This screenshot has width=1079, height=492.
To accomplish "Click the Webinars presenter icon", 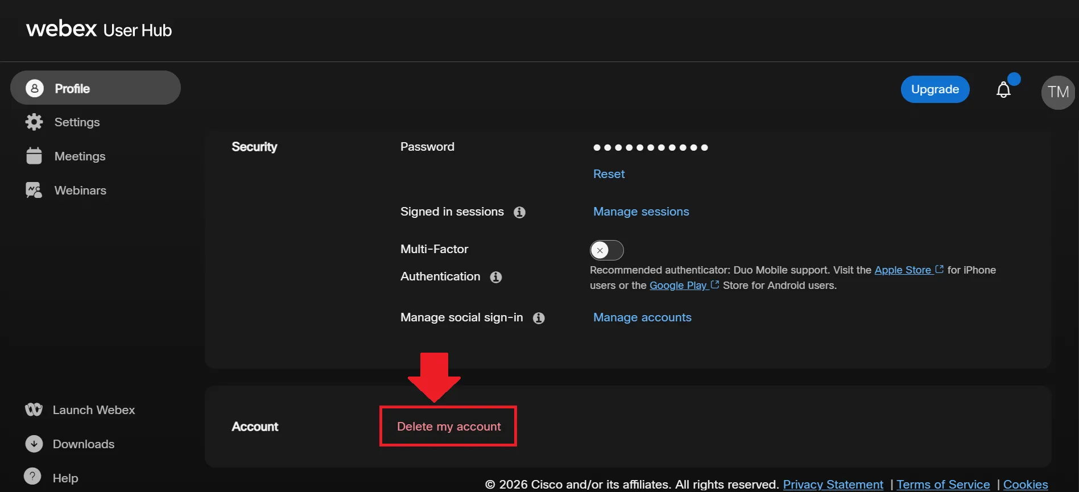I will coord(34,190).
